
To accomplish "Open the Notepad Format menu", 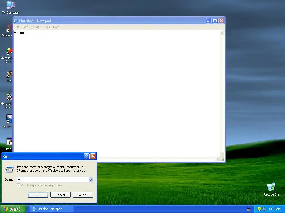I will pos(36,27).
